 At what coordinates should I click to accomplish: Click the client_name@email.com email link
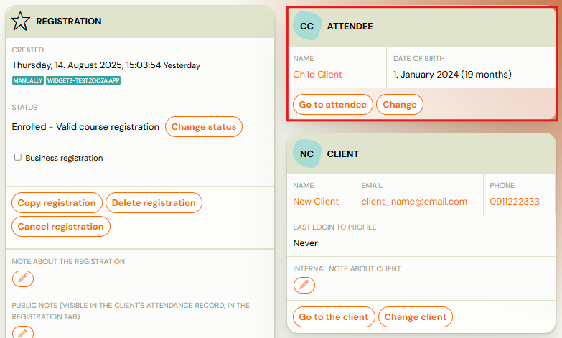(414, 202)
